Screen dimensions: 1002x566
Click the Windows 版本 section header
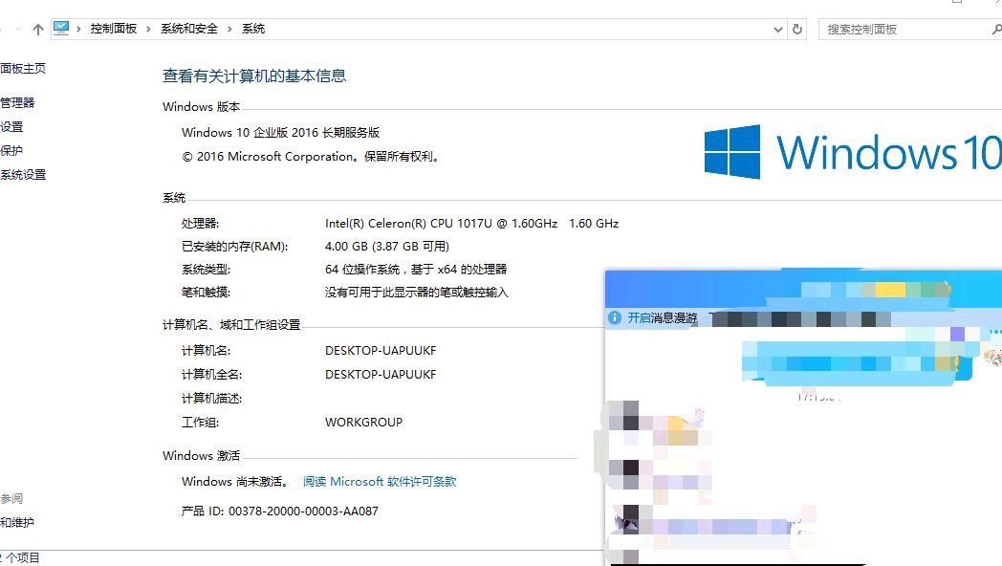click(x=202, y=107)
